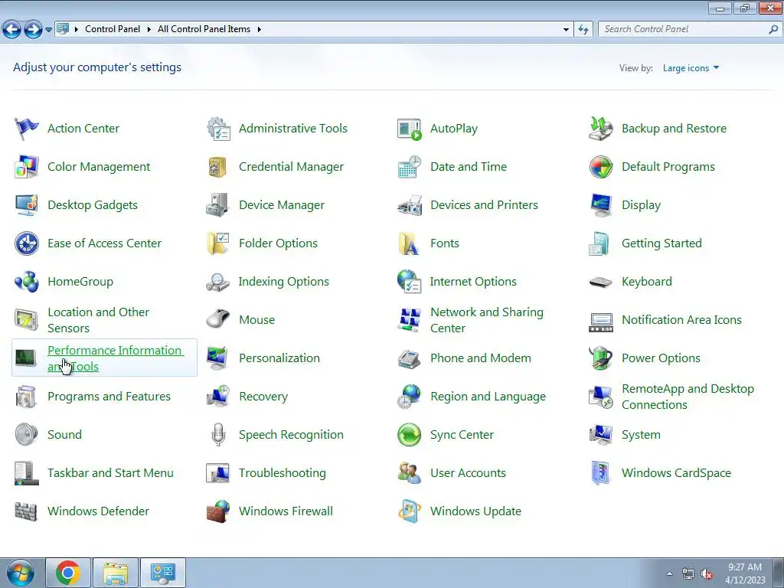This screenshot has height=588, width=784.
Task: Open the Programs and Features link
Action: (109, 397)
